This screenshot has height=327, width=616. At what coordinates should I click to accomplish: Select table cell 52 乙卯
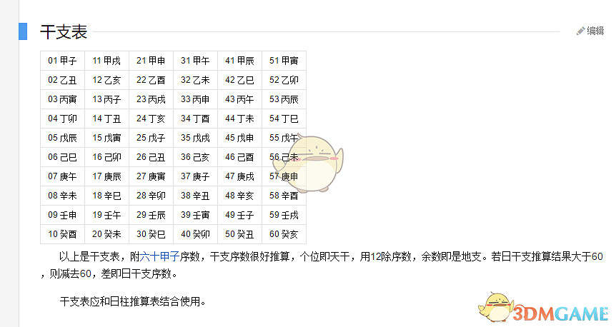click(284, 80)
